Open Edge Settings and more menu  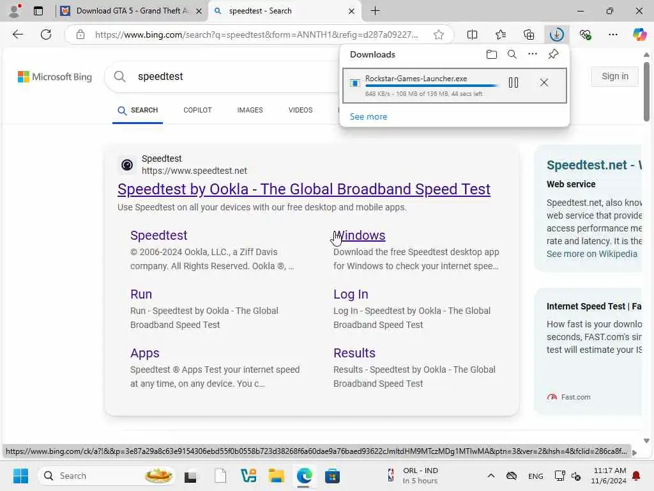pyautogui.click(x=612, y=35)
